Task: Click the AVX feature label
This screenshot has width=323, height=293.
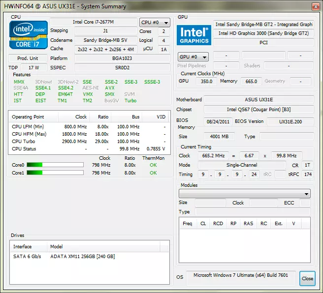Action: click(110, 88)
